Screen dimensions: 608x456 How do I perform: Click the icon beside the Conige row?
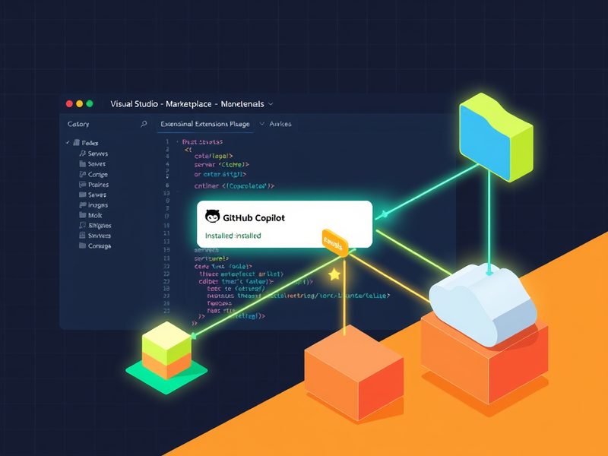(x=83, y=175)
